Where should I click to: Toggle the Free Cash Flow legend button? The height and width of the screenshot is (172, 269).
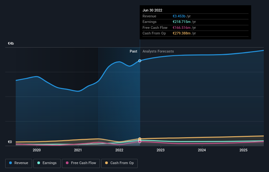[x=81, y=163]
